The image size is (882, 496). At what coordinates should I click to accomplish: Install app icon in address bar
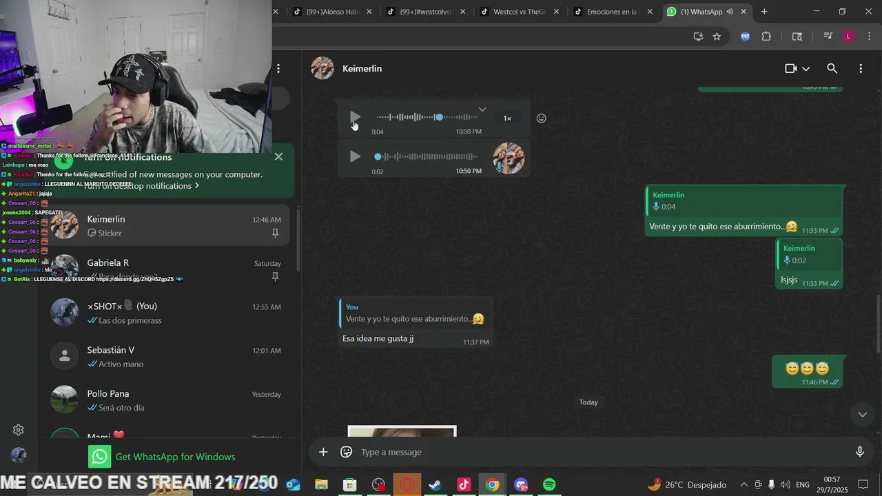(x=698, y=37)
